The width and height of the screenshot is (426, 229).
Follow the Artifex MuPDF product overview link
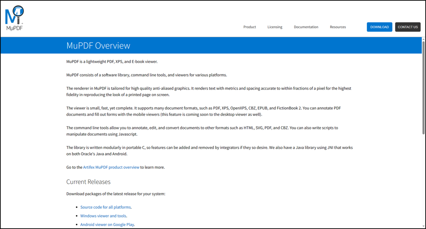tap(111, 167)
